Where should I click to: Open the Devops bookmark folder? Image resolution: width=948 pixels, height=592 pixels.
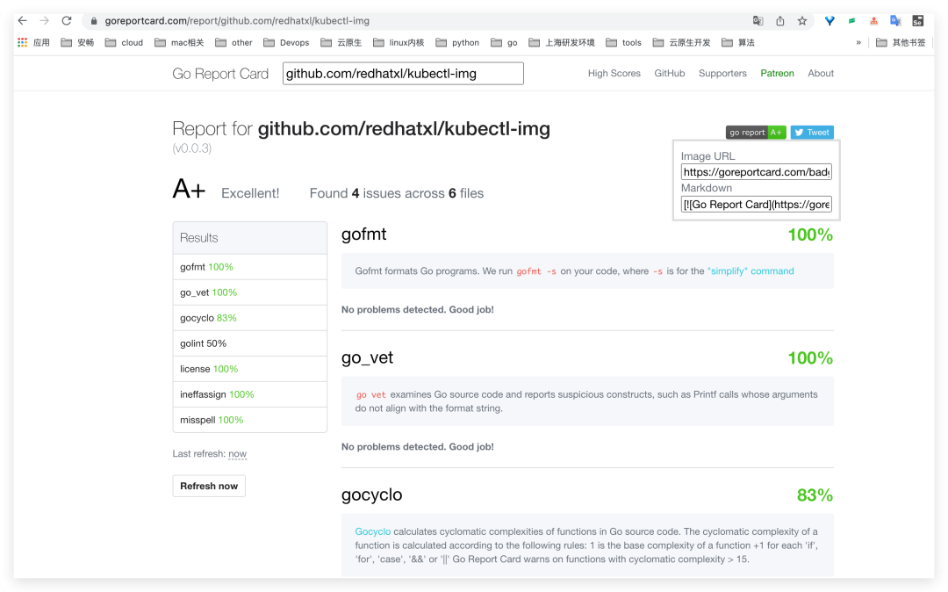(x=286, y=42)
